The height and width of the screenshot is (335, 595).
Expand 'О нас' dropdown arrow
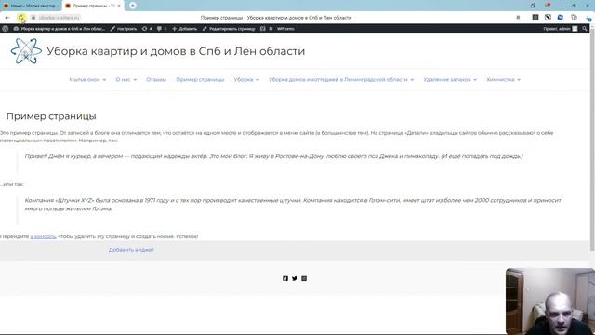pos(135,80)
